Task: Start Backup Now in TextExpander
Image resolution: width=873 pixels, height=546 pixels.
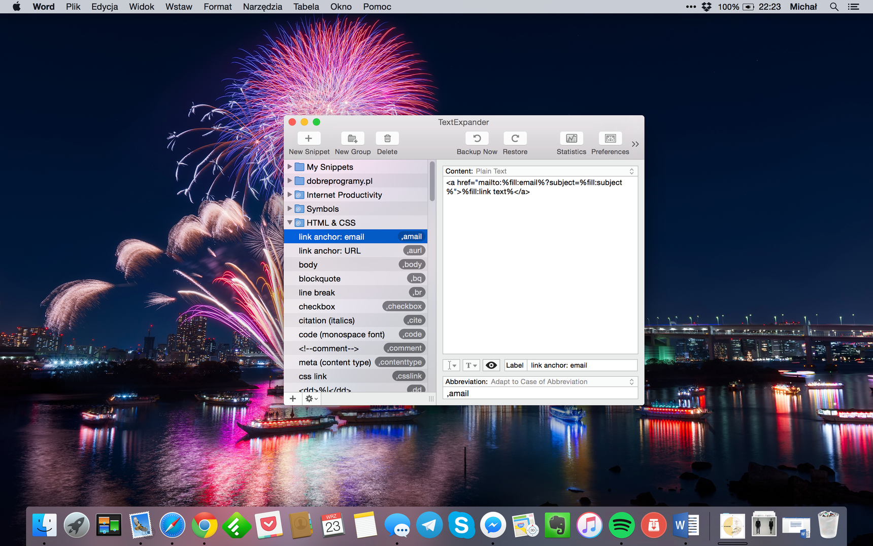Action: [x=477, y=139]
